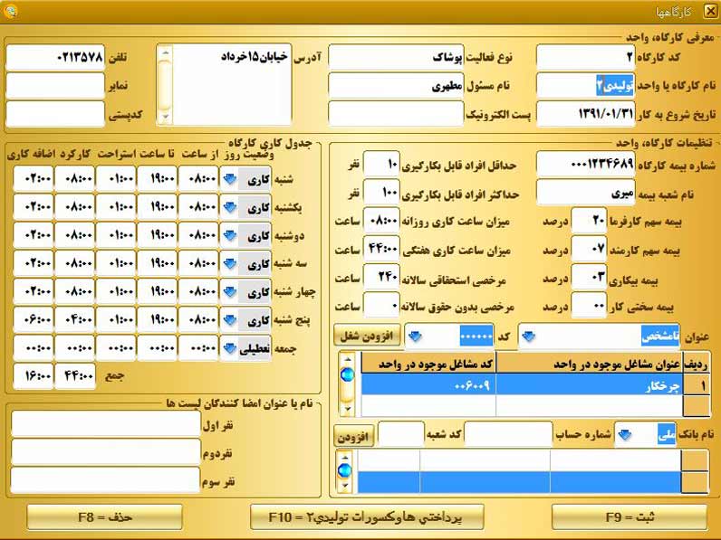Click the آدرس text area
This screenshot has height=540, width=721.
click(x=232, y=85)
